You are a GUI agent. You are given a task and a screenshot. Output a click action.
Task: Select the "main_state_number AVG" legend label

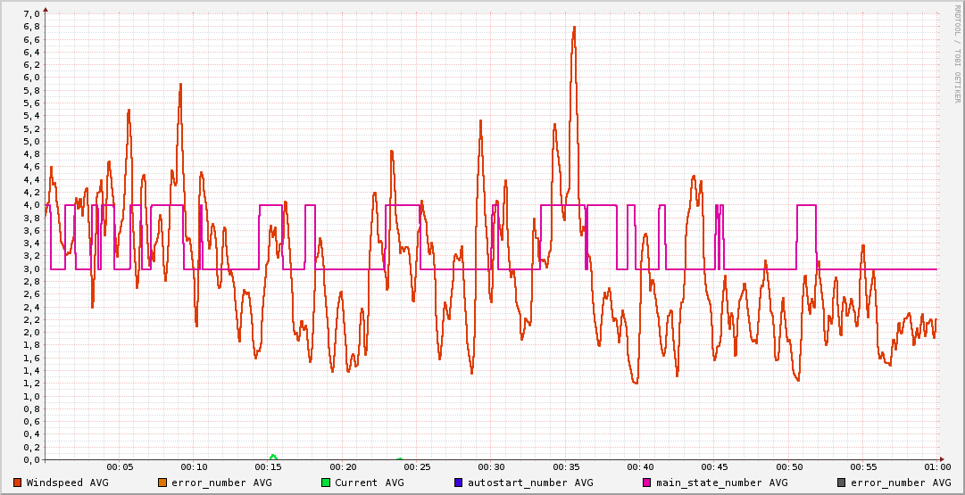721,483
